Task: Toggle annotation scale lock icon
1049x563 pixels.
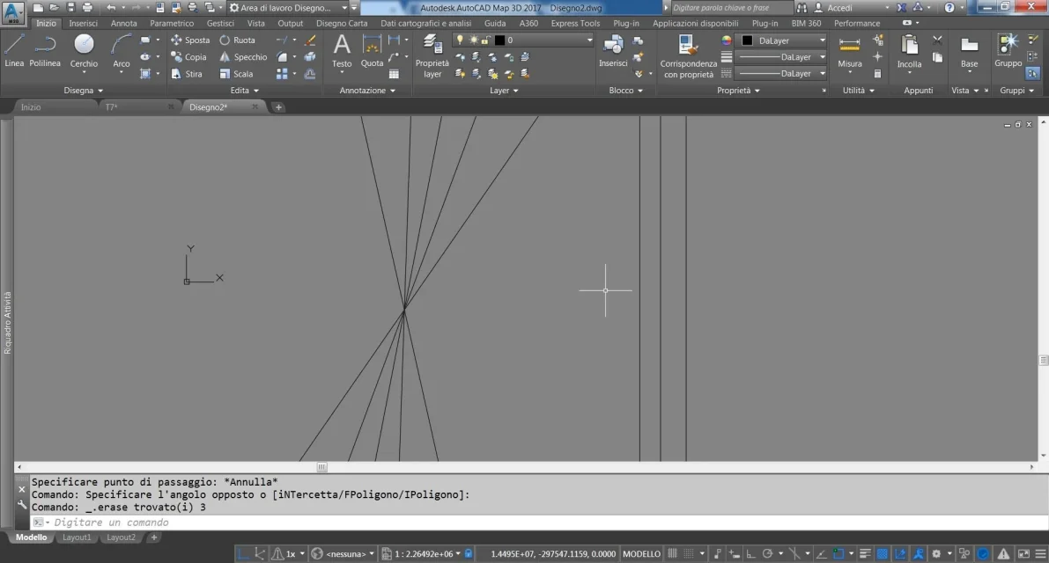Action: pyautogui.click(x=469, y=553)
